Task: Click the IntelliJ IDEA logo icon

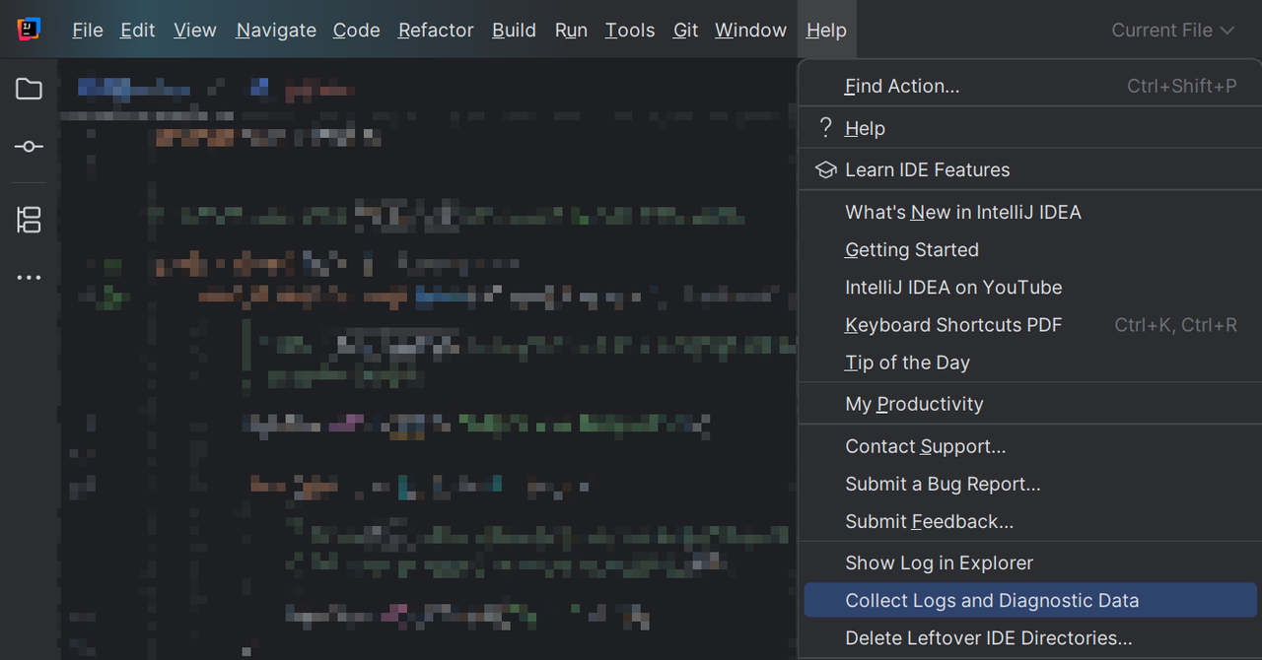Action: pos(29,30)
